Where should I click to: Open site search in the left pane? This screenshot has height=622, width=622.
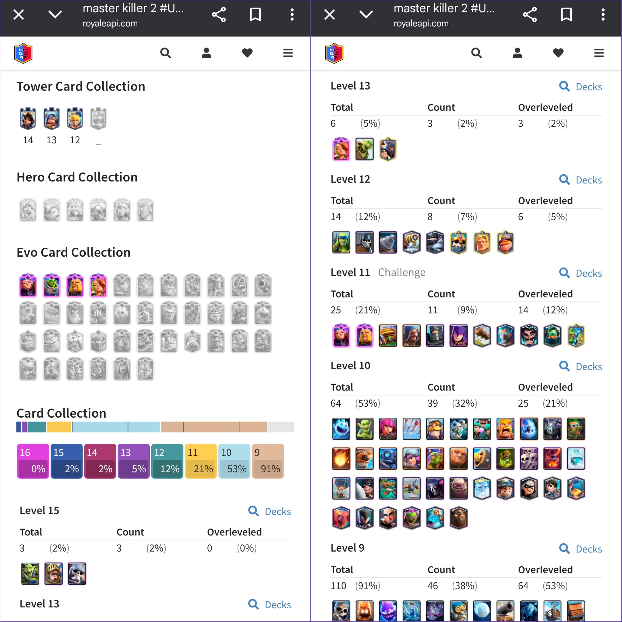pyautogui.click(x=166, y=53)
